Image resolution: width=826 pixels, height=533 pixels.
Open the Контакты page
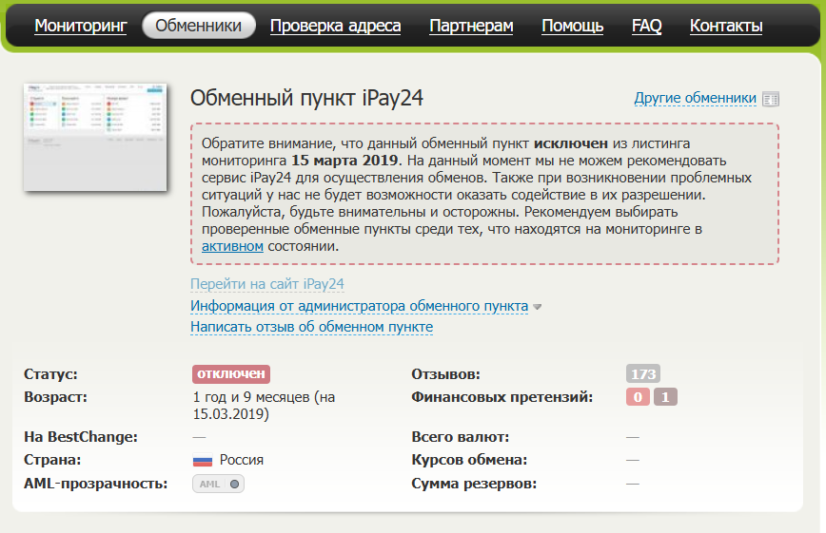pos(726,26)
